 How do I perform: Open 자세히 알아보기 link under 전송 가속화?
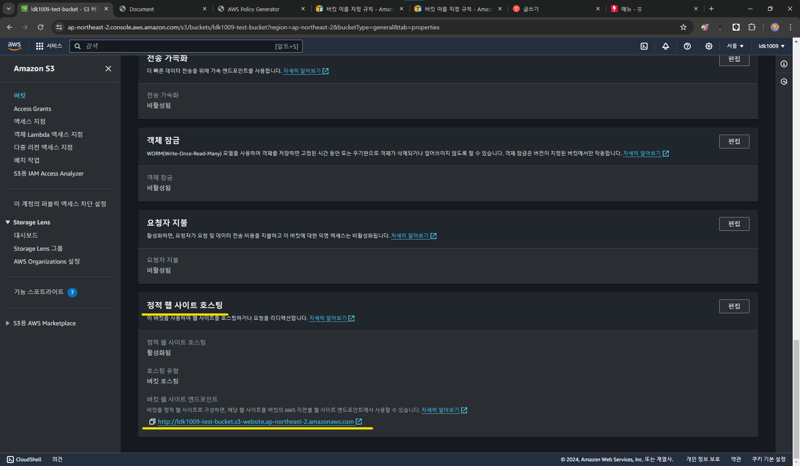click(x=306, y=71)
